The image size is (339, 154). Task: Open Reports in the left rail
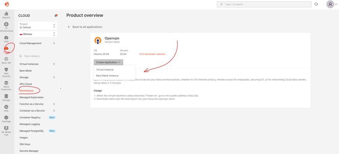[x=6, y=15]
